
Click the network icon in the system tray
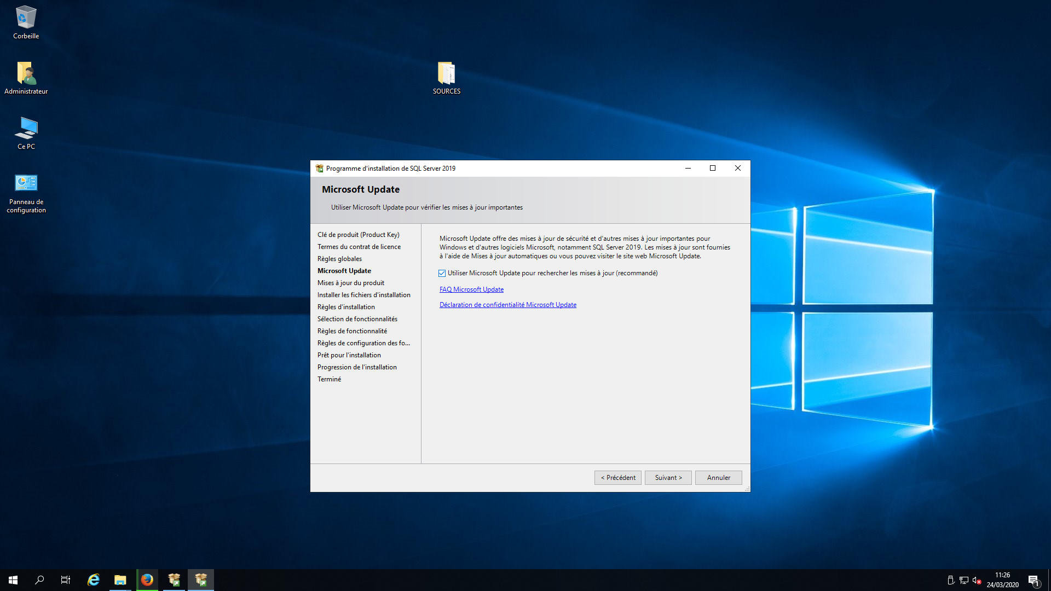tap(965, 580)
